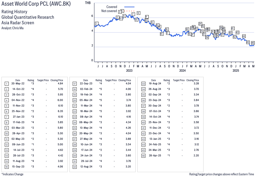The image size is (257, 176).
Task: Click the 2025 year label on axis
Action: pyautogui.click(x=236, y=71)
